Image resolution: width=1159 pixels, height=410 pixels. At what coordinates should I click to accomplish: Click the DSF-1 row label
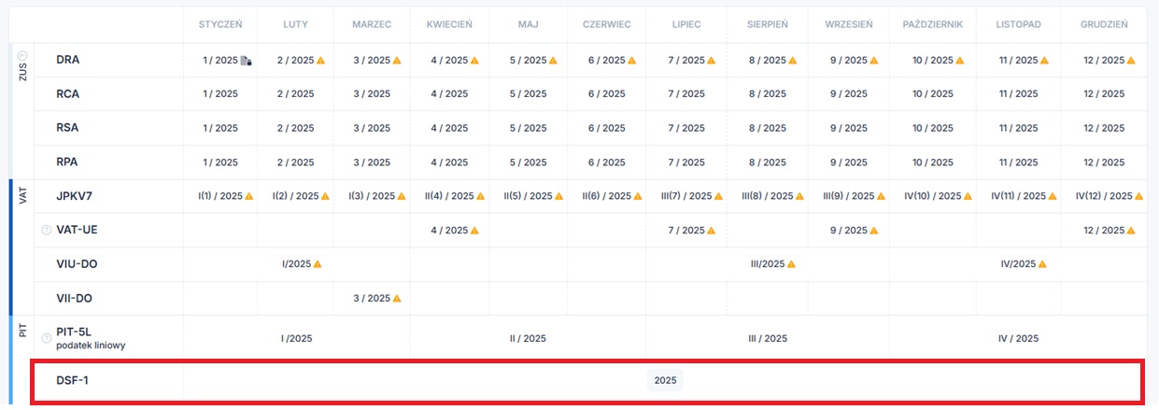pos(73,380)
